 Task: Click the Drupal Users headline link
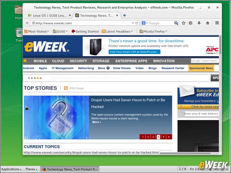[x=128, y=103]
